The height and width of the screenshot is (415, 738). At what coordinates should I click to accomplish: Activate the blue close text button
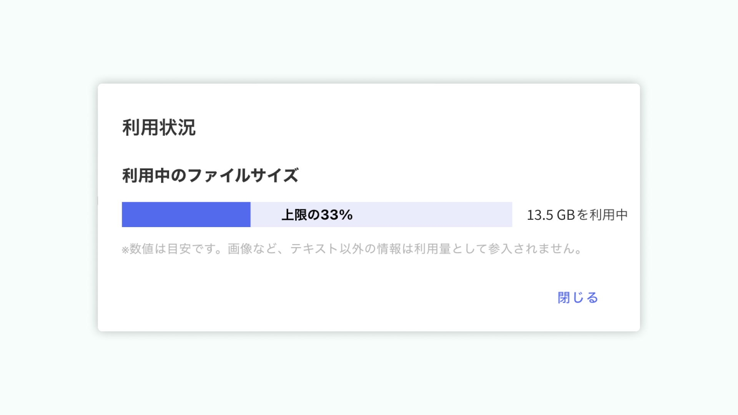577,297
